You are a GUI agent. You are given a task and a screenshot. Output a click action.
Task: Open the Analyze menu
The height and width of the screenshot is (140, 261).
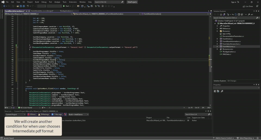point(57,2)
